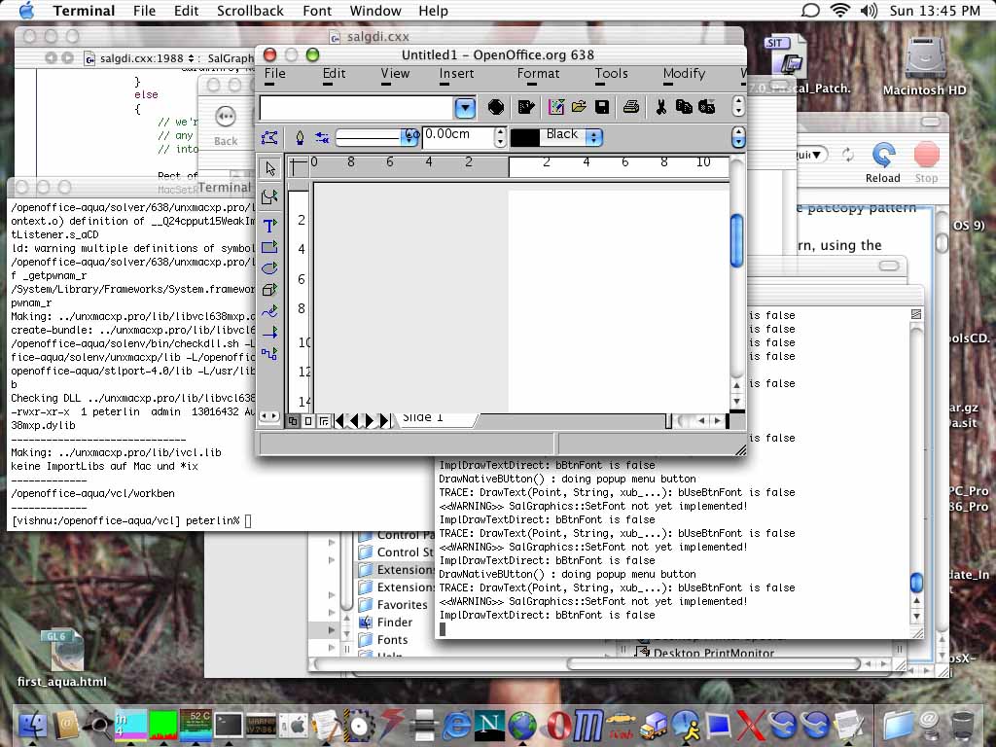The height and width of the screenshot is (747, 996).
Task: Open first_aqua.html desktop file
Action: [x=62, y=659]
